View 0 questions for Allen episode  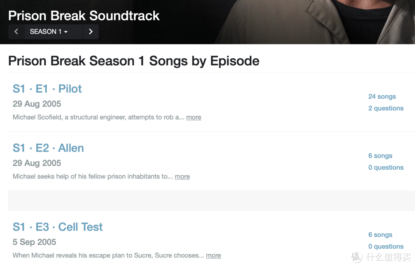[386, 167]
